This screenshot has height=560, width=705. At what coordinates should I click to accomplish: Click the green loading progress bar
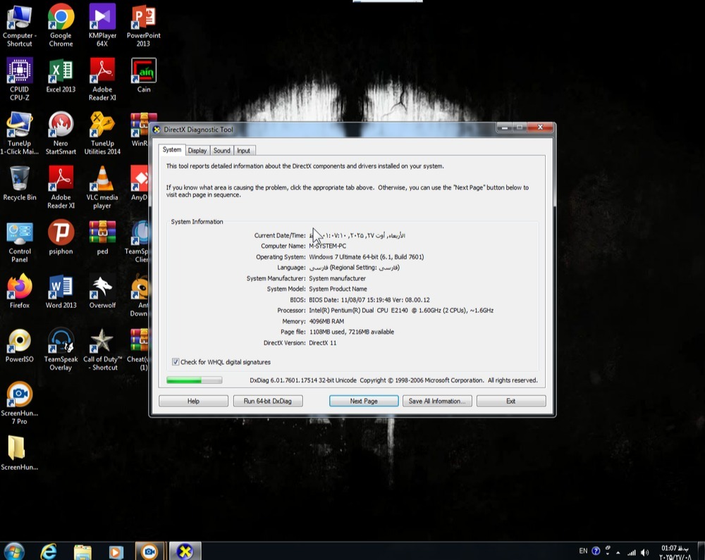(195, 380)
